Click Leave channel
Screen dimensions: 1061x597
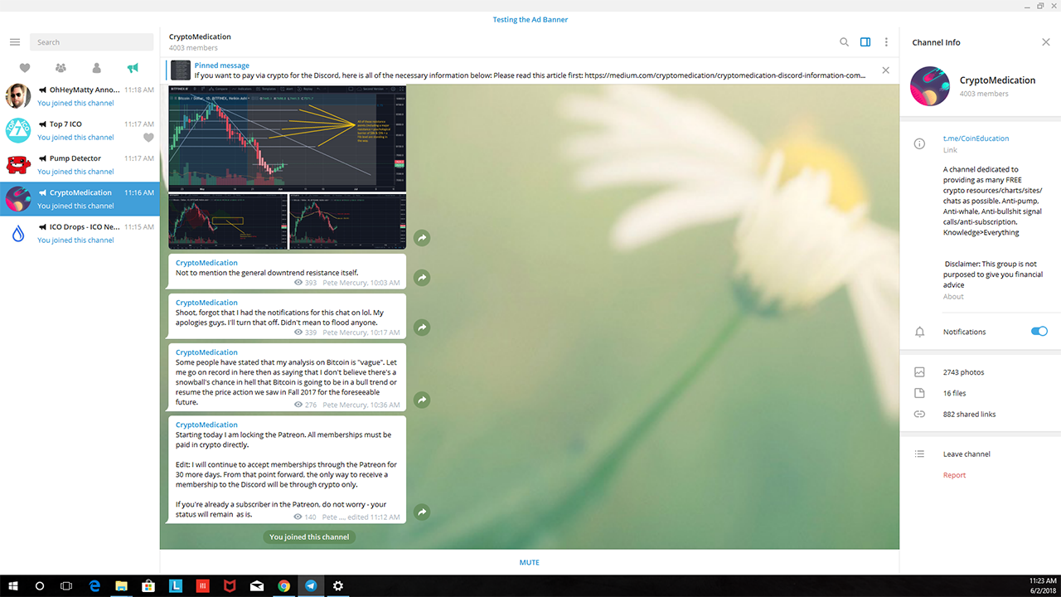[967, 454]
